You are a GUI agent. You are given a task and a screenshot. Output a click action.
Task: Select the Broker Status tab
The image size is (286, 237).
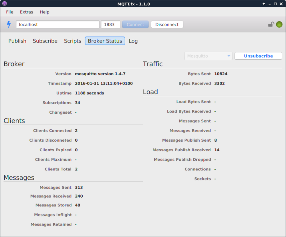point(105,41)
